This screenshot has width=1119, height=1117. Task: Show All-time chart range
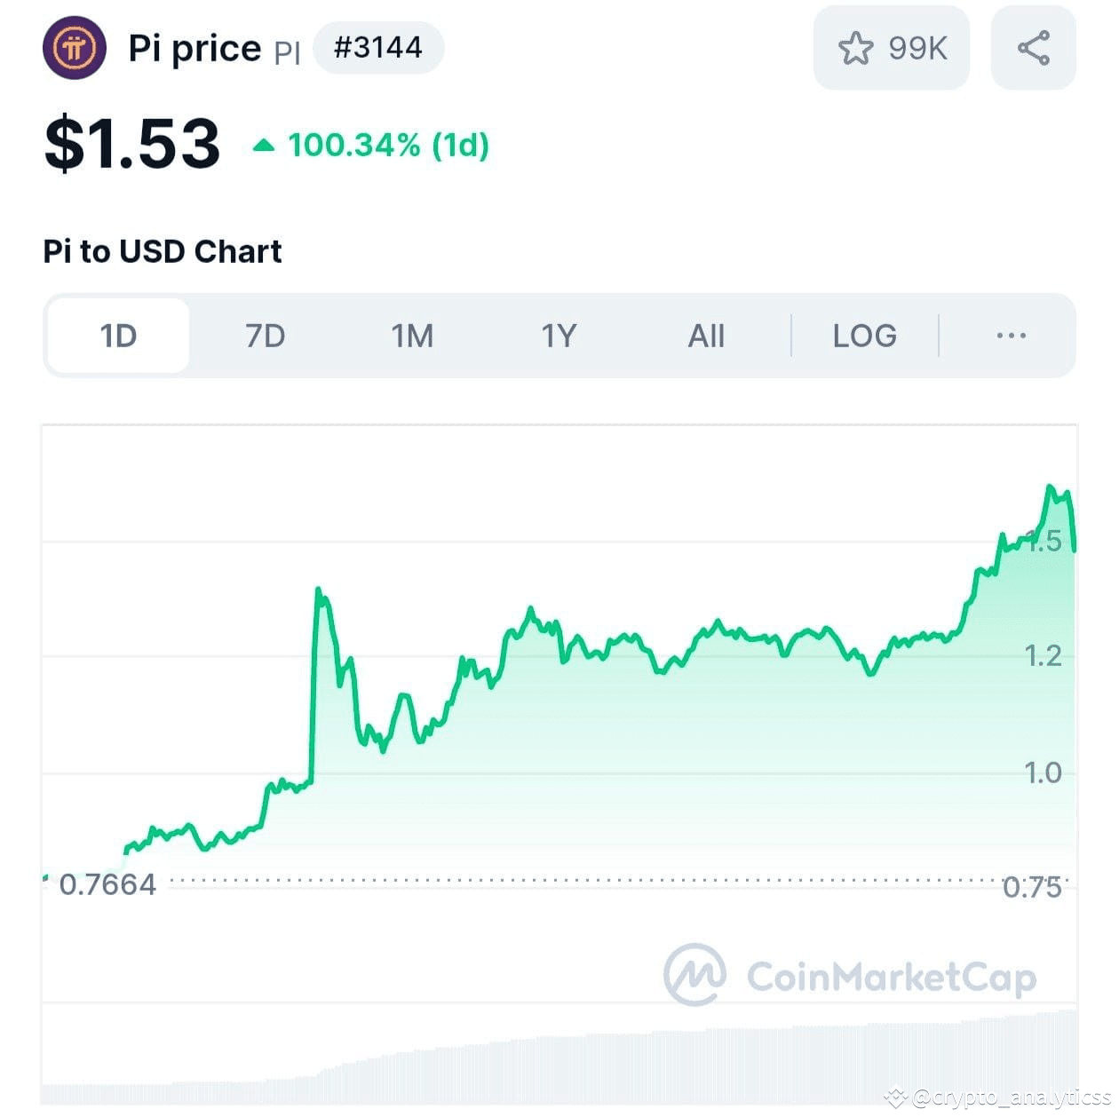click(x=707, y=336)
